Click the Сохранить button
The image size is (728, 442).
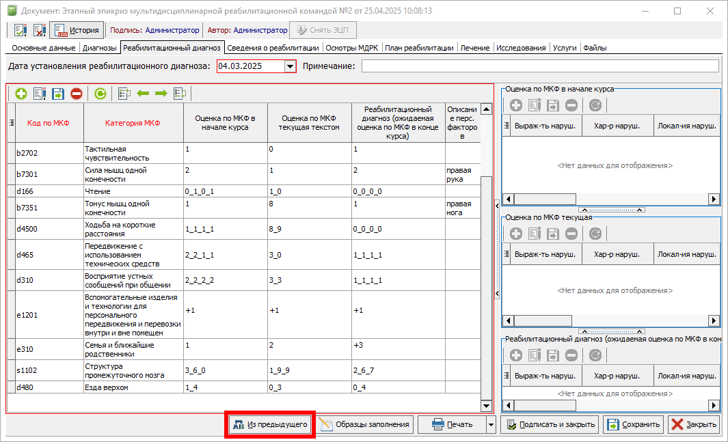pos(633,424)
